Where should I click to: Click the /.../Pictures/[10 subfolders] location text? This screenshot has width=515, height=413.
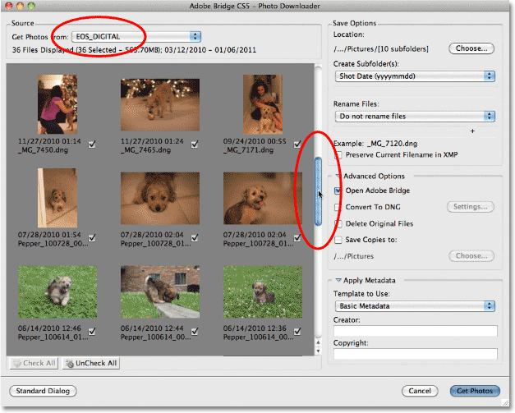coord(381,49)
